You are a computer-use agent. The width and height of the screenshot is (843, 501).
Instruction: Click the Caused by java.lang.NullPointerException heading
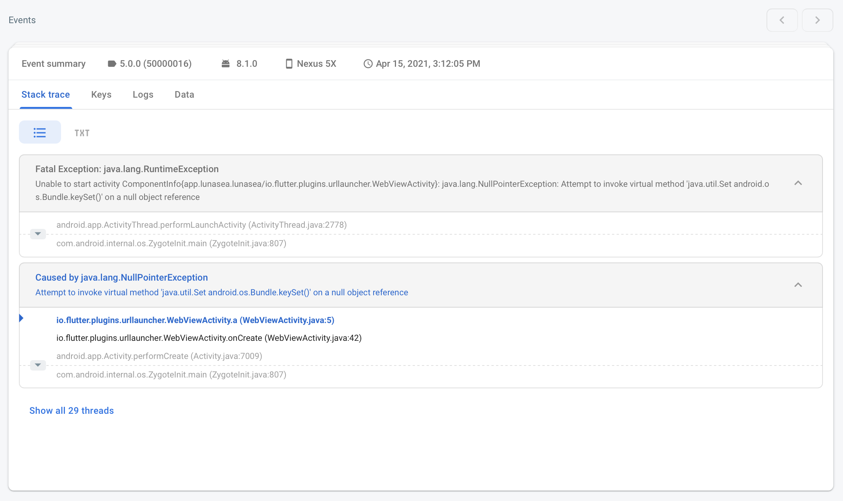pos(122,278)
